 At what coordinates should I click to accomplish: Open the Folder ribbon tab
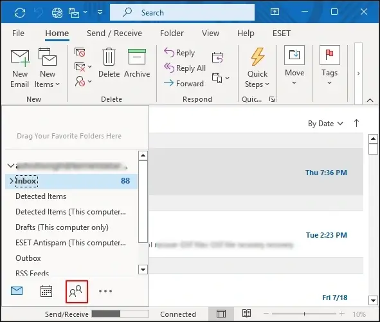pyautogui.click(x=172, y=33)
